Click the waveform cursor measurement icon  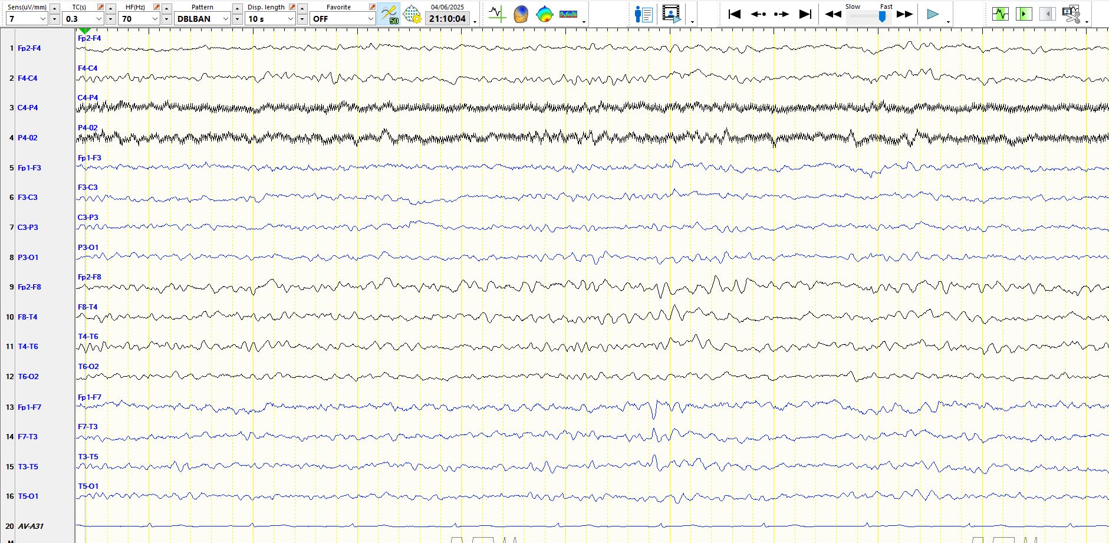[497, 14]
